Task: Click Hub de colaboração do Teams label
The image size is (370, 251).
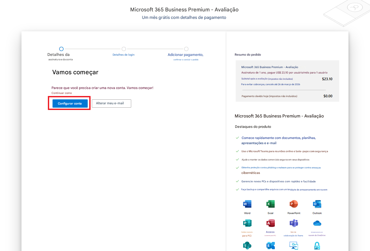Action: point(293,234)
